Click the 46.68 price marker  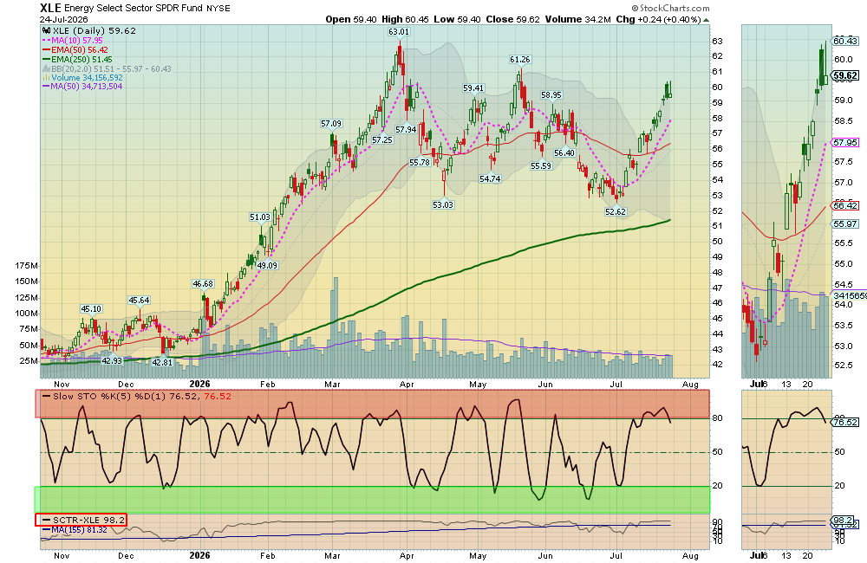pos(203,283)
